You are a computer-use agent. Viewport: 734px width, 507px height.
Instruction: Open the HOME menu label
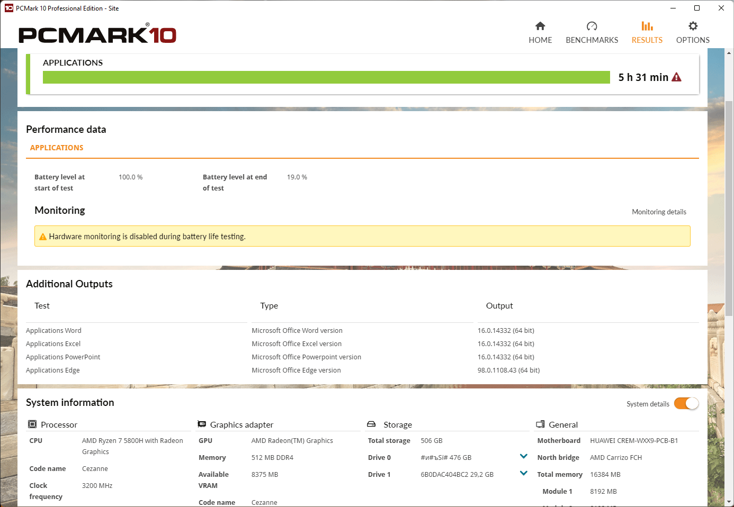click(540, 40)
